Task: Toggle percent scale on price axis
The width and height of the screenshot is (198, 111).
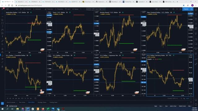Action: tap(181, 98)
